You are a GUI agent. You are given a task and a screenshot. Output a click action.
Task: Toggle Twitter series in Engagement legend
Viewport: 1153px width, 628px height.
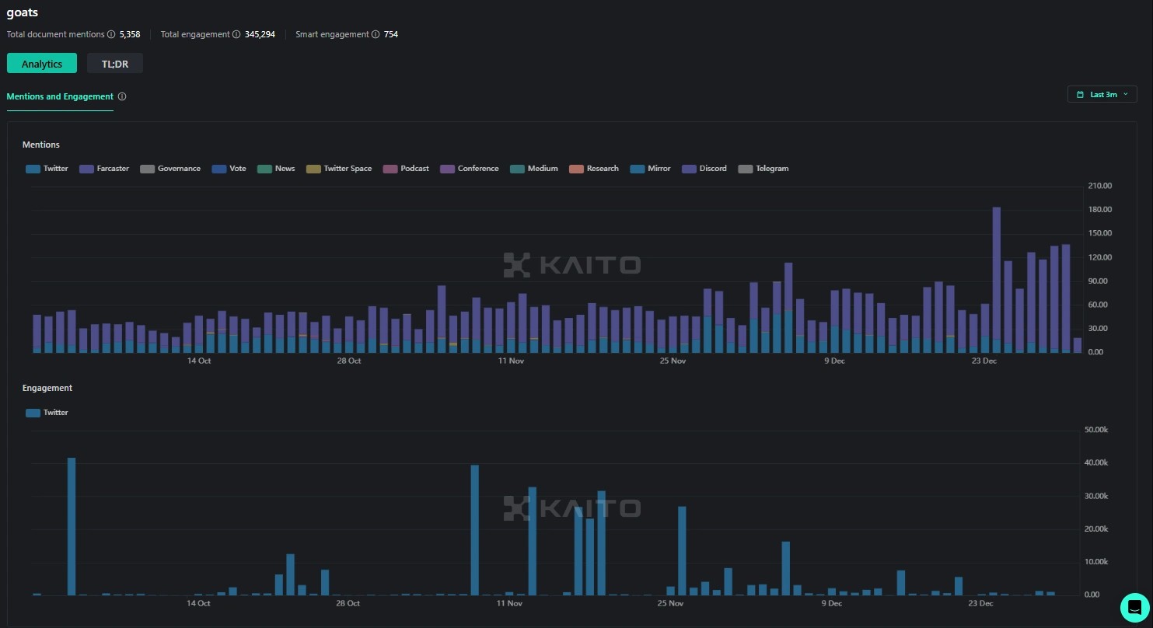coord(47,413)
